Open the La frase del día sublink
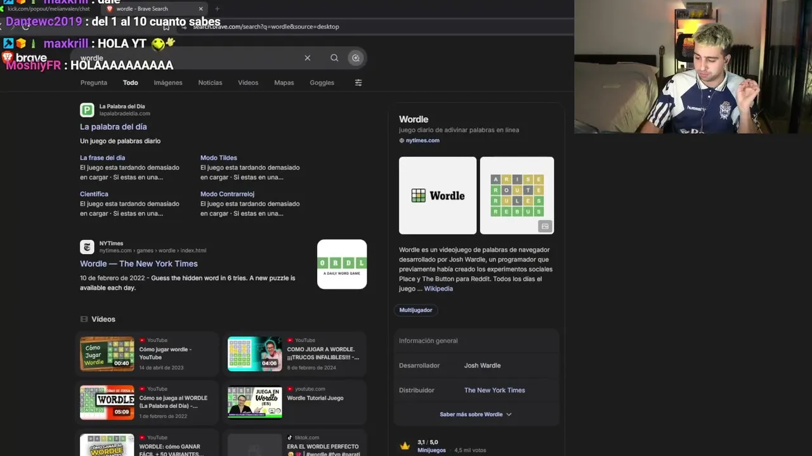The width and height of the screenshot is (812, 456). click(103, 158)
